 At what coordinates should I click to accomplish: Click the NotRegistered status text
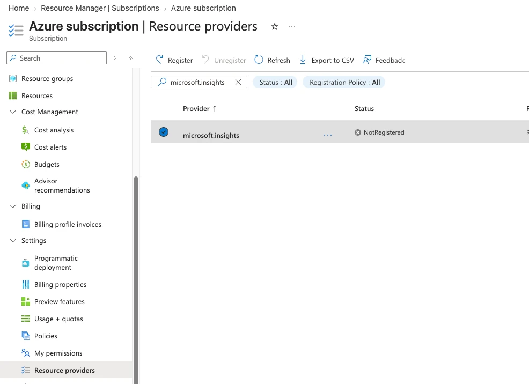(384, 132)
